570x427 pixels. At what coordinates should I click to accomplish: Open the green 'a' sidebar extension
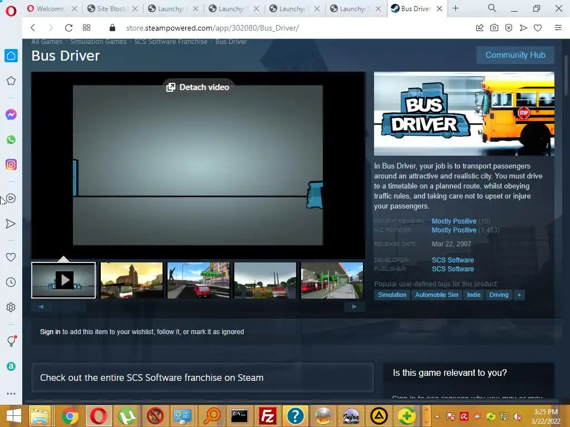pyautogui.click(x=11, y=366)
